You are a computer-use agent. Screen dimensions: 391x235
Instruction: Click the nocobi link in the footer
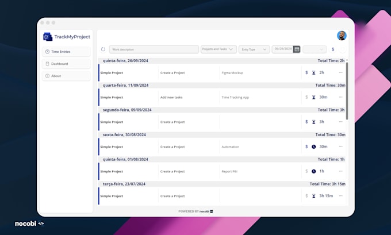point(206,211)
